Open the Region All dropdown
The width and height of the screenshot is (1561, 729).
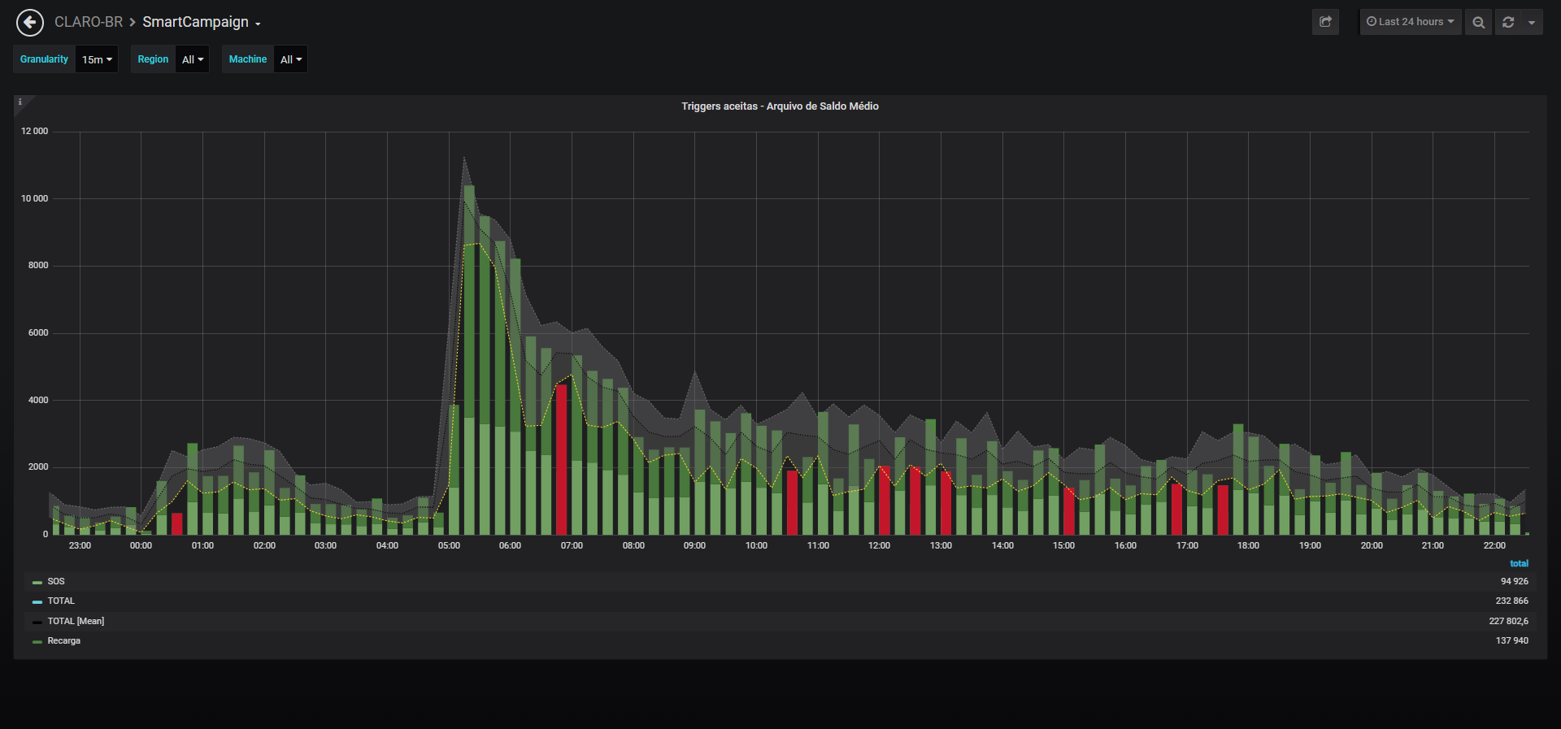[193, 59]
